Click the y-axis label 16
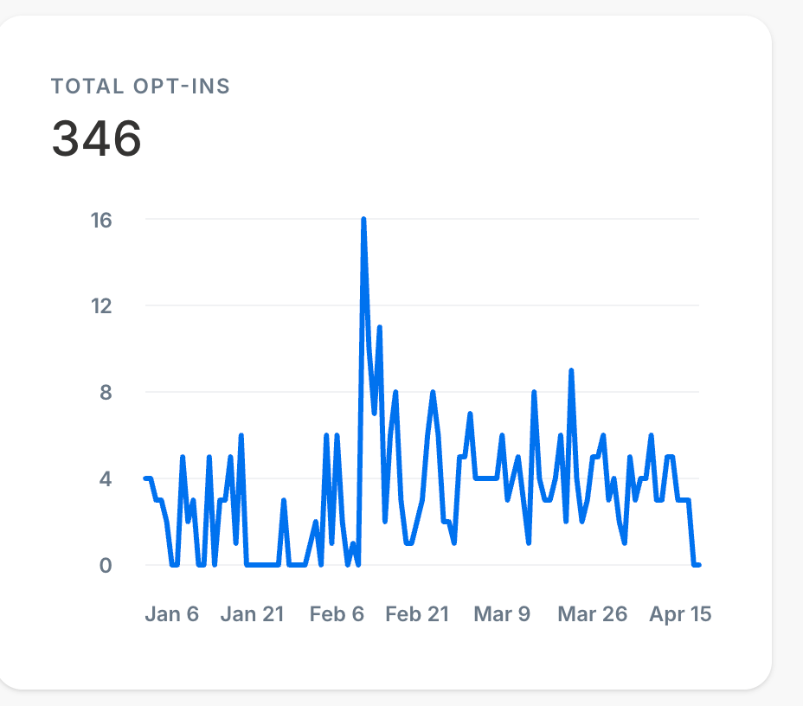The image size is (803, 706). click(x=101, y=221)
